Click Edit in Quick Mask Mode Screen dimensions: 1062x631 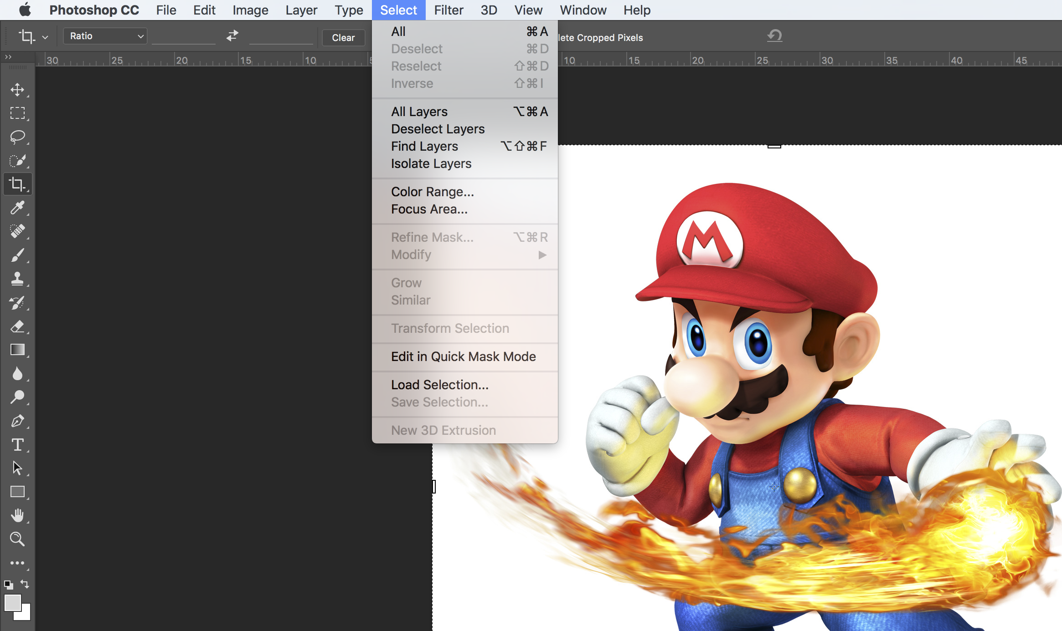463,356
